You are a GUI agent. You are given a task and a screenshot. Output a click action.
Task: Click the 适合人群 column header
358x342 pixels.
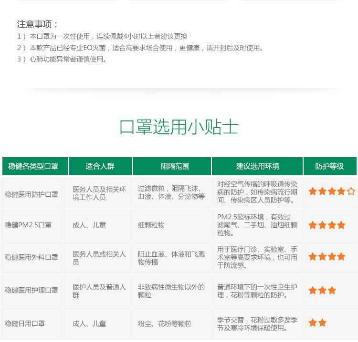tap(101, 166)
